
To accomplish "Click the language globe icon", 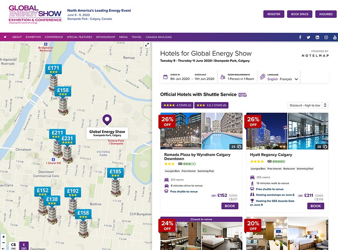I will click(263, 77).
